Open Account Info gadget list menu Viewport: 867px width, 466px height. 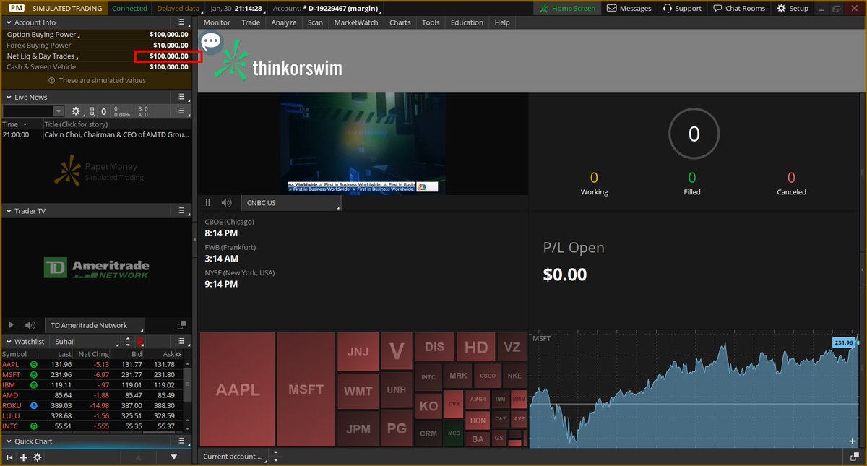[181, 22]
